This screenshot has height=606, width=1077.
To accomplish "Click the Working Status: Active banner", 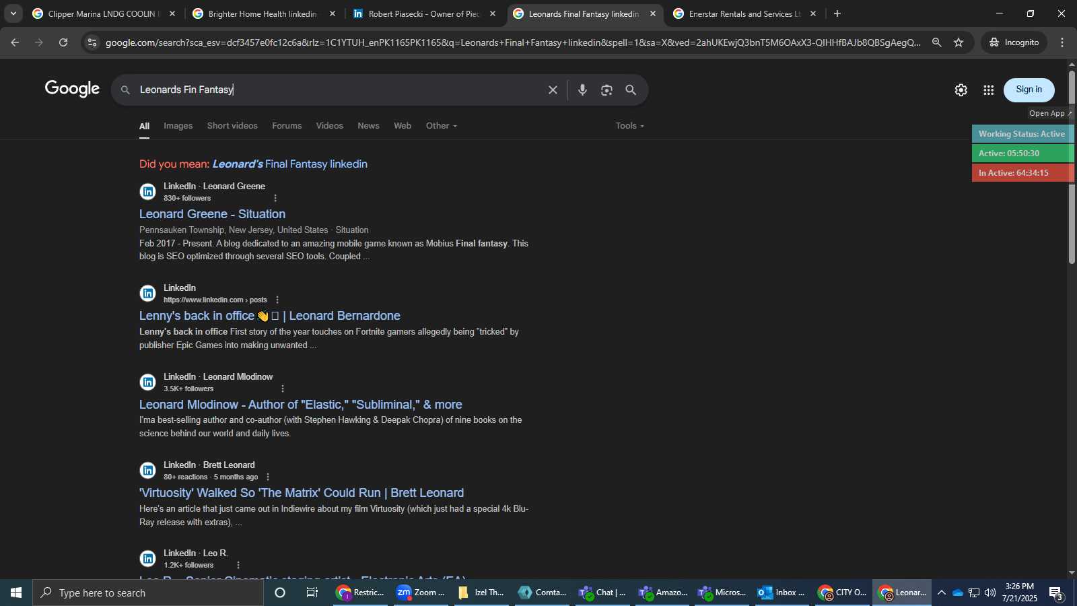I will 1022,134.
